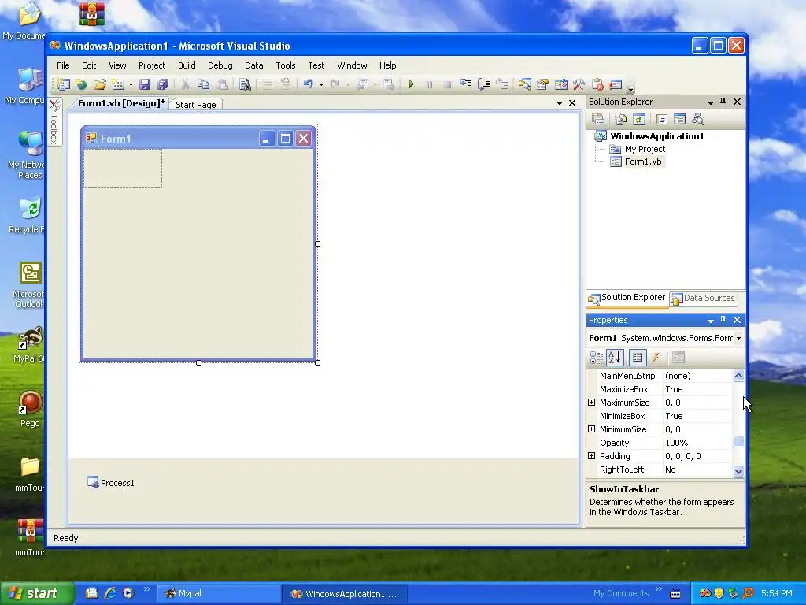Select My Project in Solution Explorer

[x=645, y=149]
